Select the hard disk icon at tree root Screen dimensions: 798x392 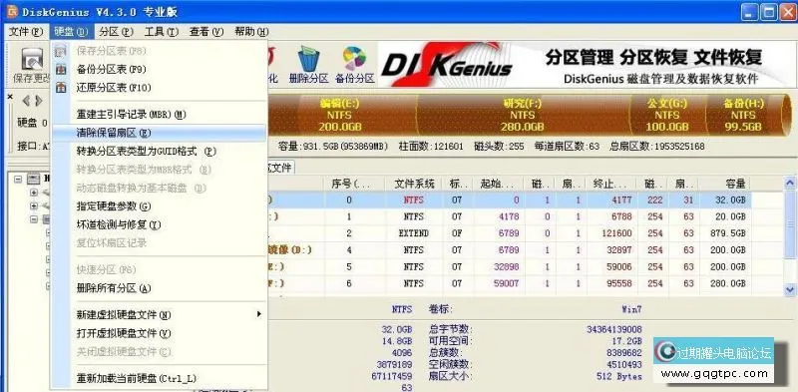[34, 179]
